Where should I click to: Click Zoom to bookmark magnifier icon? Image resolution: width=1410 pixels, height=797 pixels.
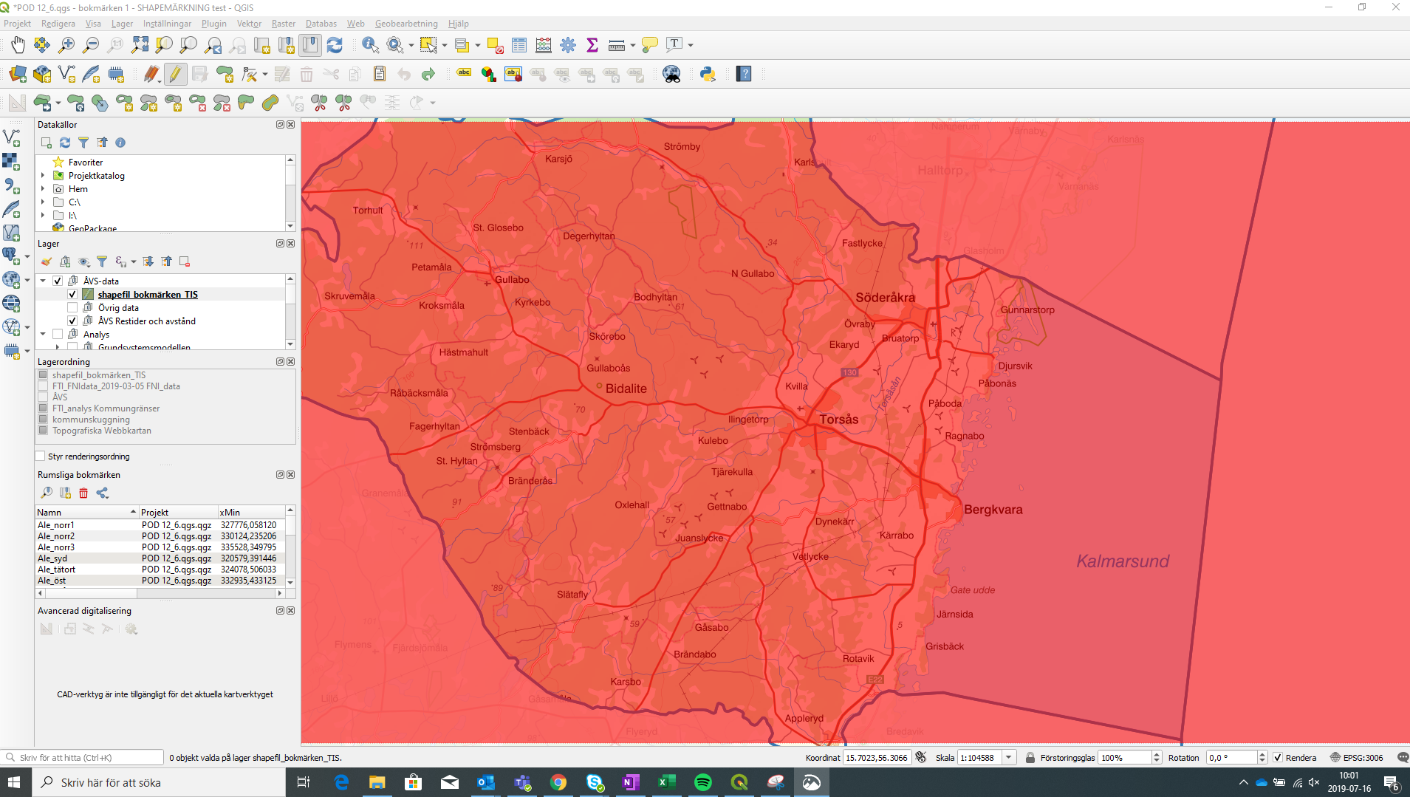click(x=47, y=493)
